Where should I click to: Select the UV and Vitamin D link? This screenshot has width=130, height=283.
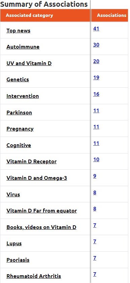(x=29, y=63)
